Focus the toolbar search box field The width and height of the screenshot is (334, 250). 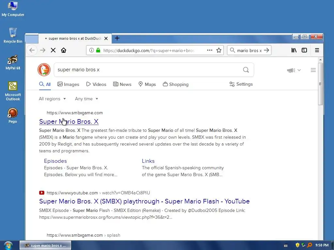[249, 50]
